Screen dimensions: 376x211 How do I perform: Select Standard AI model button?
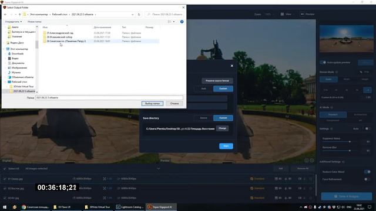[x=333, y=115]
